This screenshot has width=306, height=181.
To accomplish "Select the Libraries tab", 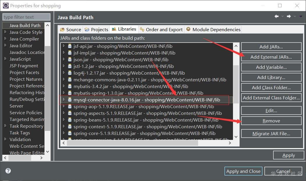I will click(x=124, y=29).
